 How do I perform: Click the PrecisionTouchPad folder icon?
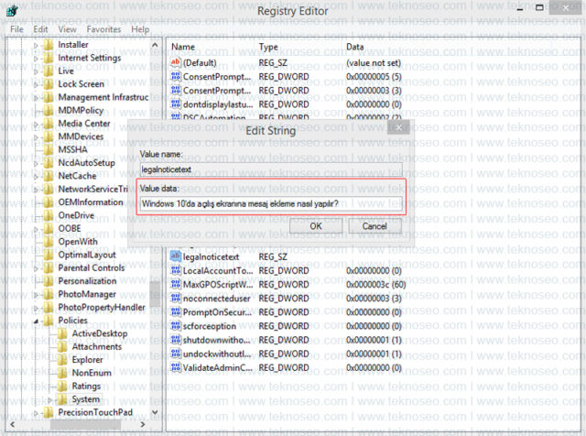pos(49,412)
